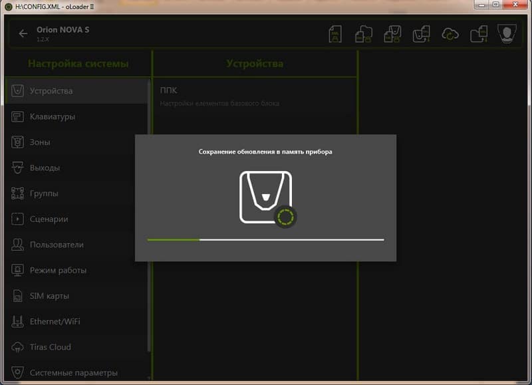Open Системные параметры section
This screenshot has height=385, width=532.
pyautogui.click(x=77, y=372)
